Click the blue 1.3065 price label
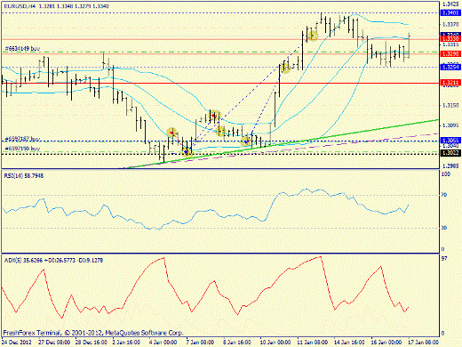 tap(450, 141)
